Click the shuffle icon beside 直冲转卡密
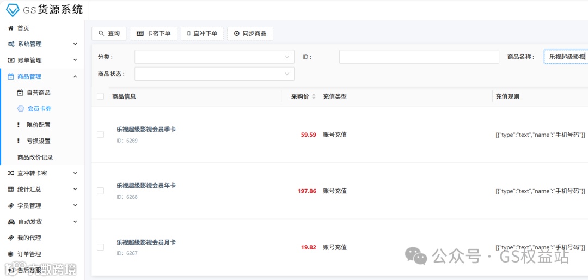Viewport: 588px width, 280px height. tap(11, 173)
